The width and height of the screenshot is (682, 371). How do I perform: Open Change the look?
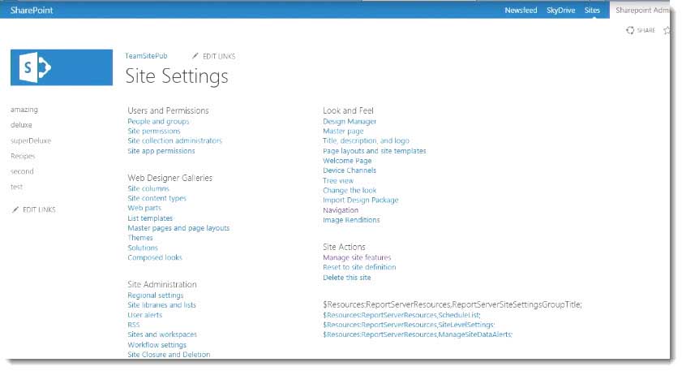coord(350,190)
